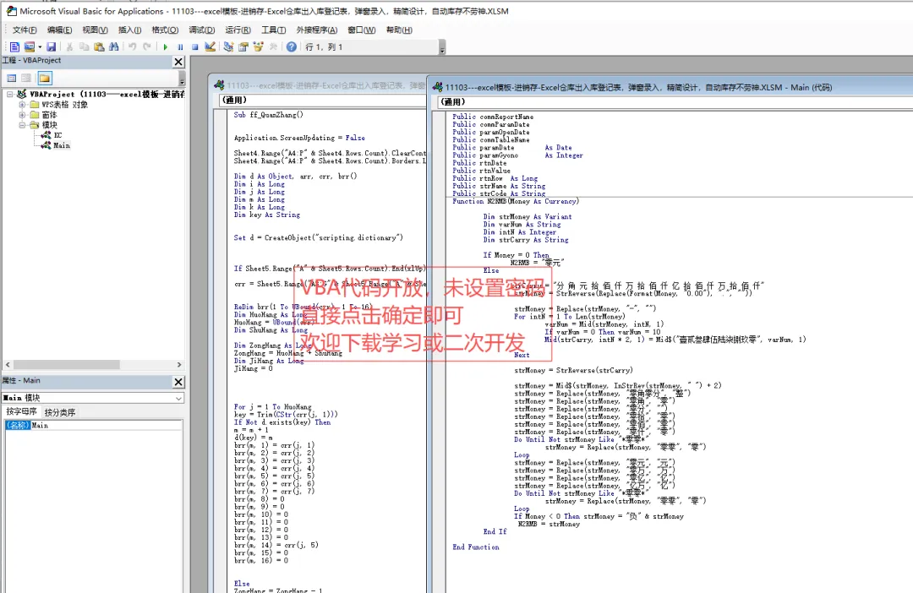Save the workbook with the floppy disk icon
The height and width of the screenshot is (593, 913).
[x=52, y=46]
